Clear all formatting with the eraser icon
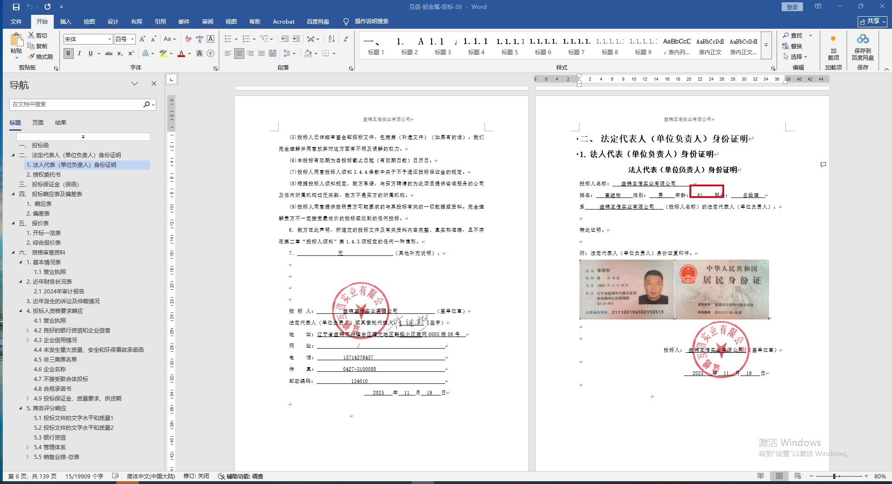This screenshot has width=892, height=484. [188, 39]
